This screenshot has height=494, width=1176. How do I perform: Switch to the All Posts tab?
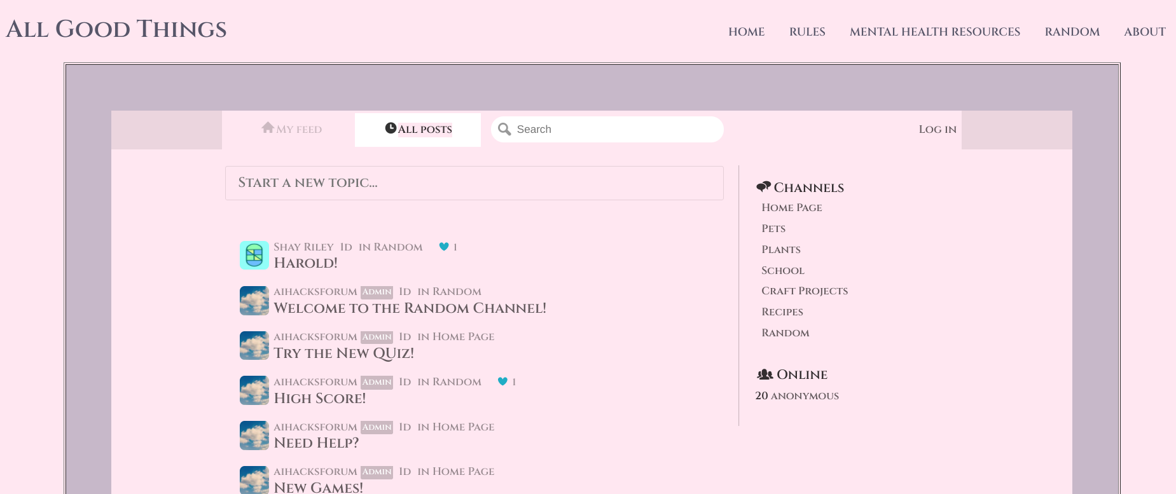click(x=419, y=129)
